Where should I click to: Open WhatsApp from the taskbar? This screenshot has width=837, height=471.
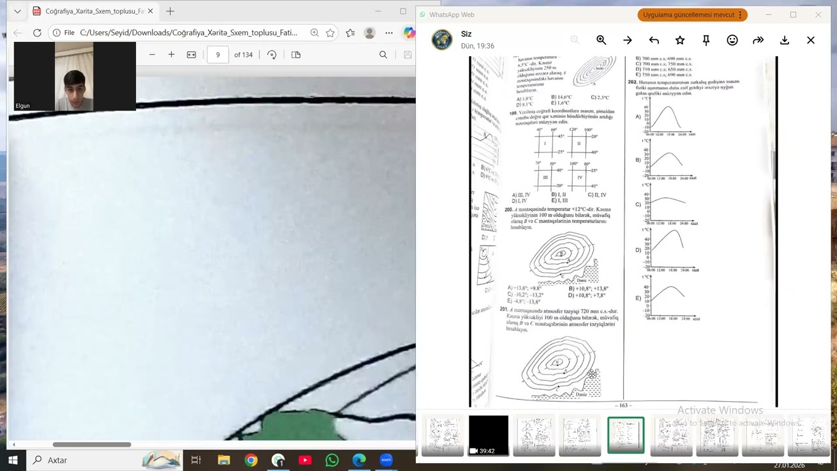click(x=332, y=460)
